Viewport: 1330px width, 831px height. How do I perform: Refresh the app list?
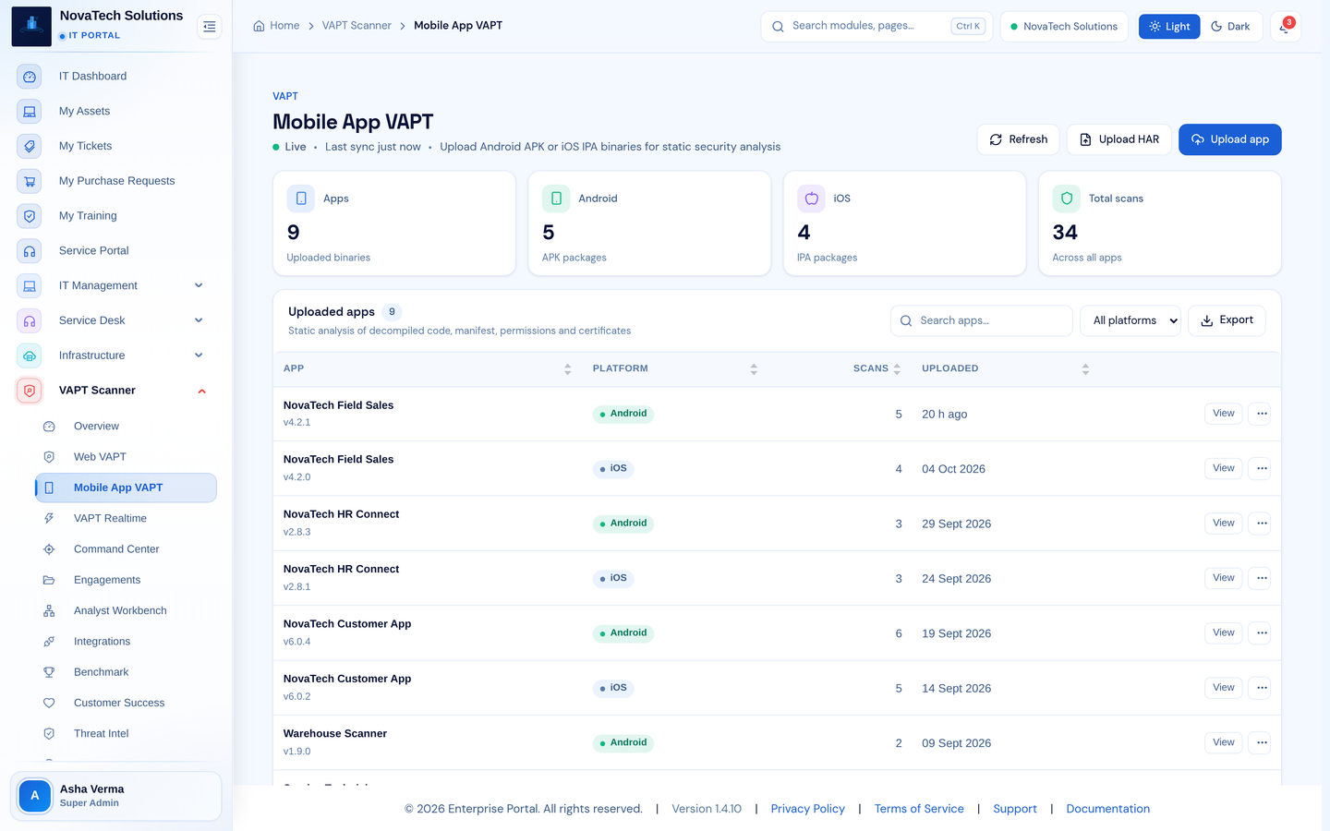1018,139
